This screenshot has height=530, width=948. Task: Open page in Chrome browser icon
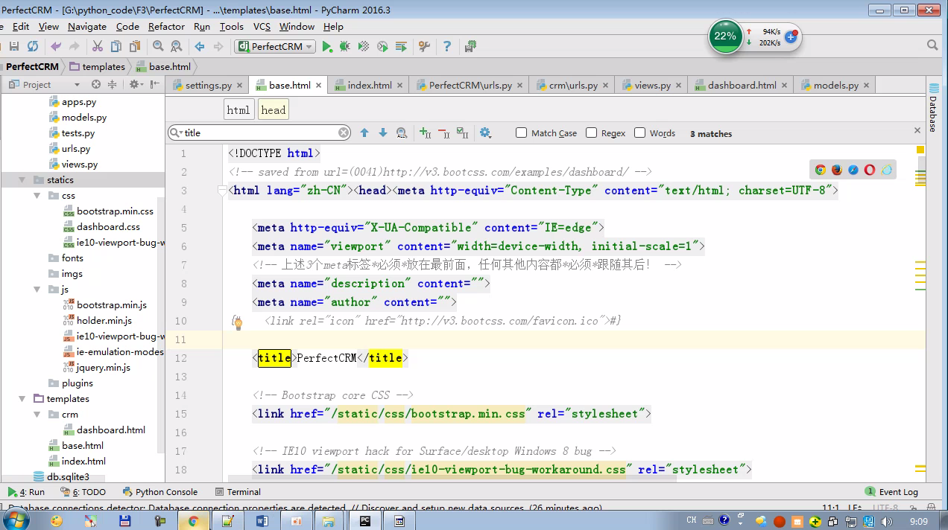tap(821, 170)
